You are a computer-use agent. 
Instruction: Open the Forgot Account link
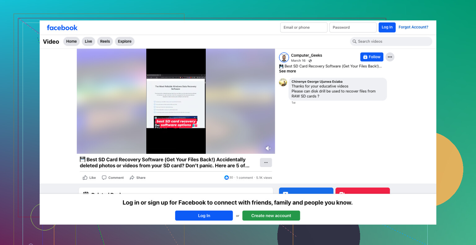(413, 27)
